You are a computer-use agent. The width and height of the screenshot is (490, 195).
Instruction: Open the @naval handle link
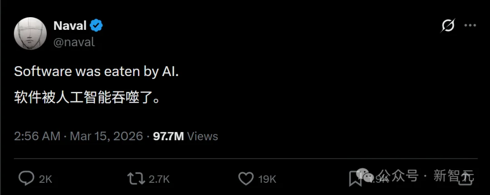point(74,42)
